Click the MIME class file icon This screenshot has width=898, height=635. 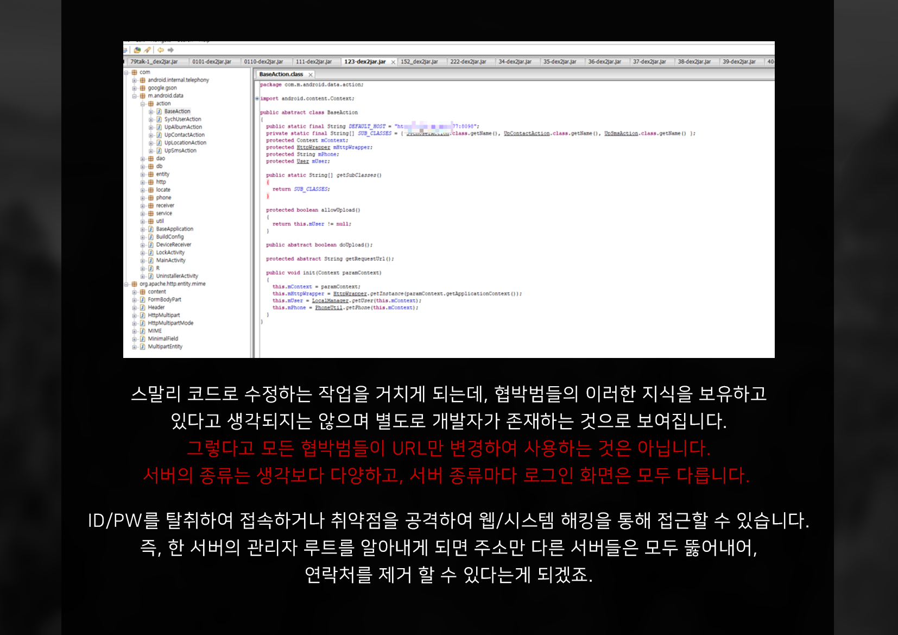point(142,331)
